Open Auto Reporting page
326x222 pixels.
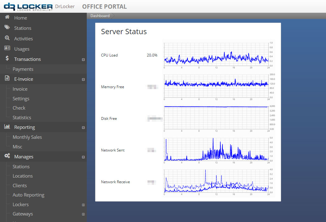click(28, 195)
